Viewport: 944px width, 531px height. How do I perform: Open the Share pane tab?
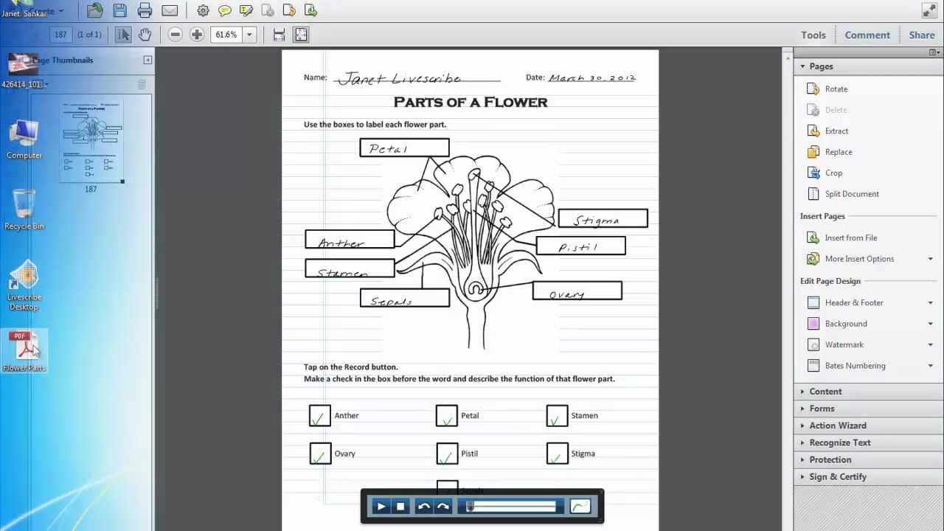click(x=922, y=35)
